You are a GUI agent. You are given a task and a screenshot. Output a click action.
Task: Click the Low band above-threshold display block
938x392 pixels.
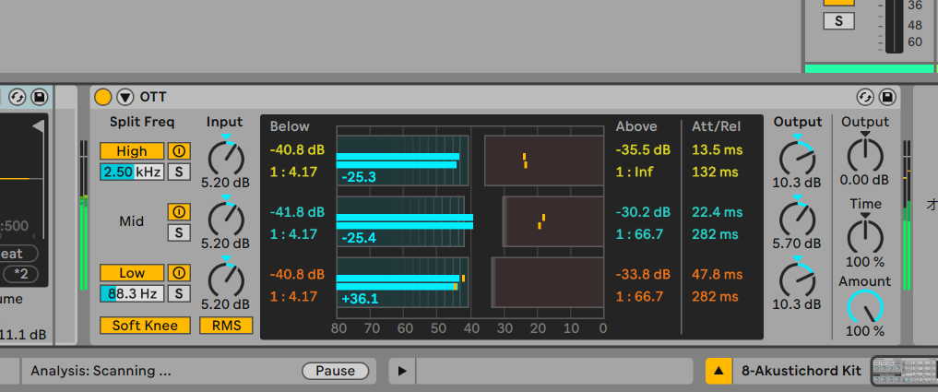click(x=547, y=282)
